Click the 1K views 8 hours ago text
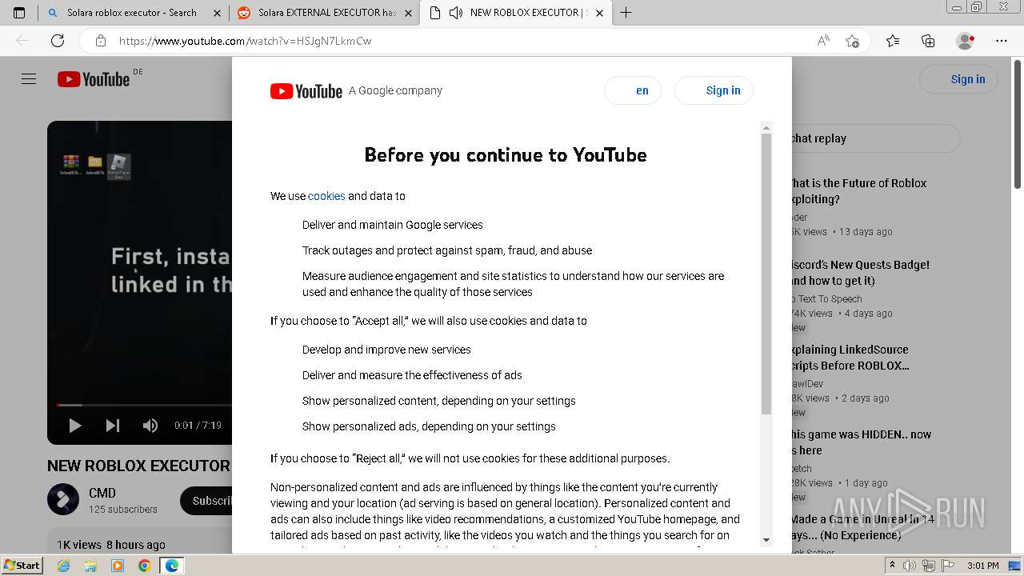 (111, 545)
